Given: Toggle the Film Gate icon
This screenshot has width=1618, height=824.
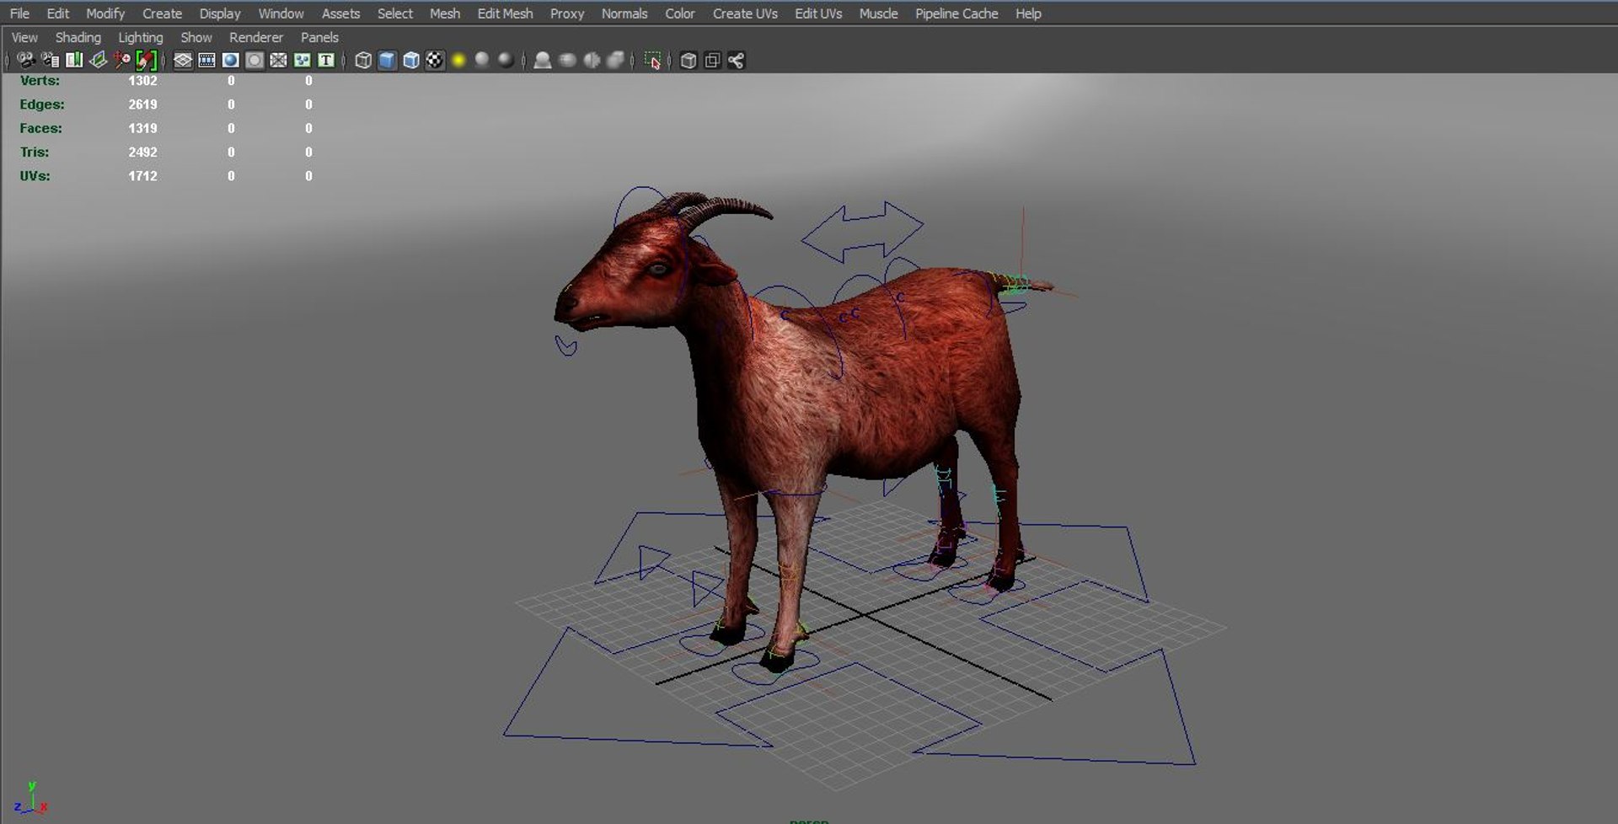Looking at the screenshot, I should (206, 60).
